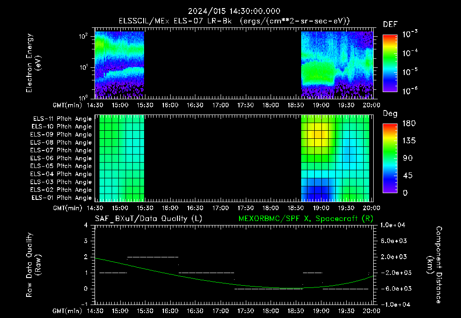Viewport: 461px width, 318px height.
Task: Click the ELS-06 Pitch Angle row label
Action: coord(61,158)
